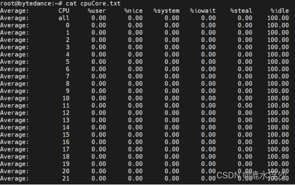This screenshot has height=185, width=295.
Task: Click the CPU number '4' cell
Action: click(68, 55)
